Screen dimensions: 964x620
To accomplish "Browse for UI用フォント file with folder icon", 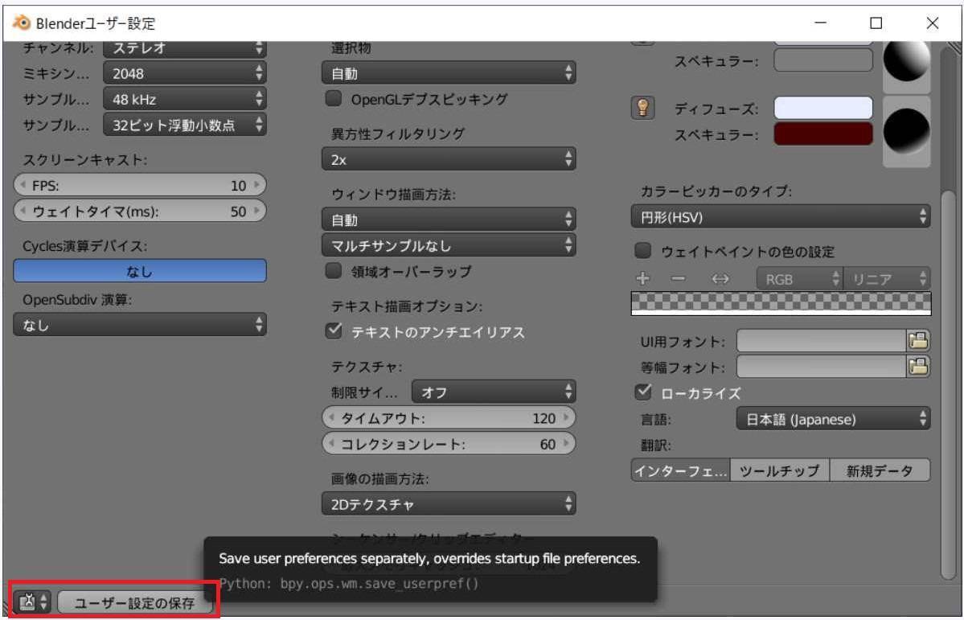I will click(x=918, y=341).
